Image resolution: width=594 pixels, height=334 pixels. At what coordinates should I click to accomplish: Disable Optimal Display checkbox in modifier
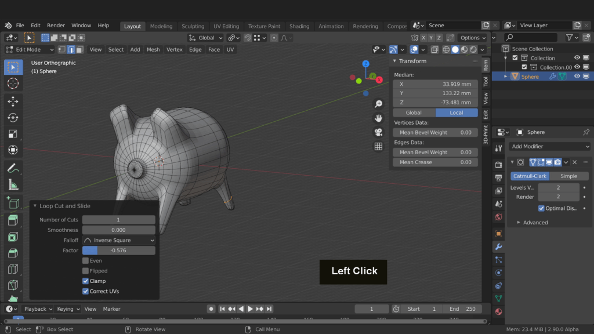[541, 208]
